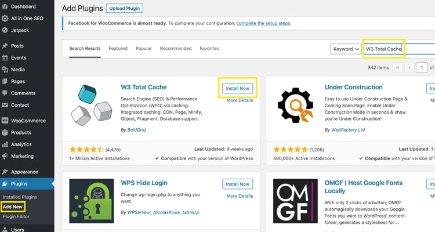Open More Details for WPS Hide Login
Screen dimensions: 435x232
pyautogui.click(x=240, y=196)
